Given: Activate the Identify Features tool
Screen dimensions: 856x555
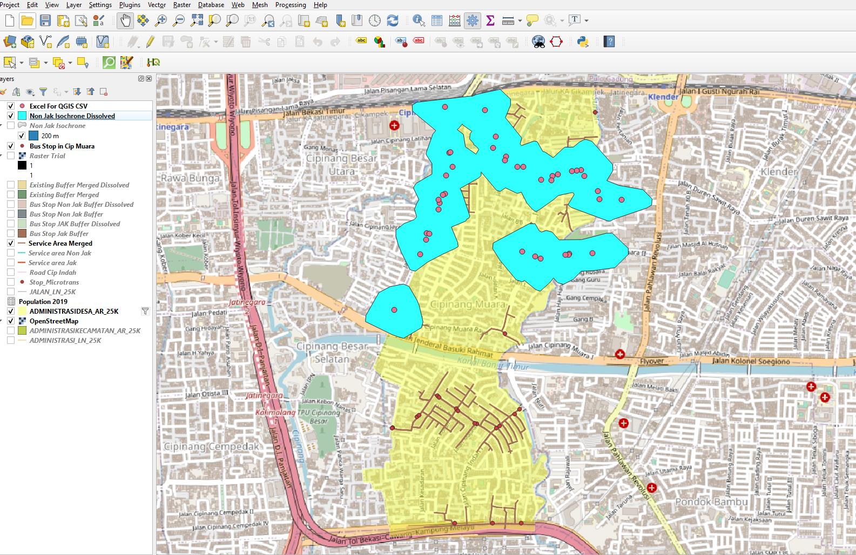Looking at the screenshot, I should tap(419, 21).
